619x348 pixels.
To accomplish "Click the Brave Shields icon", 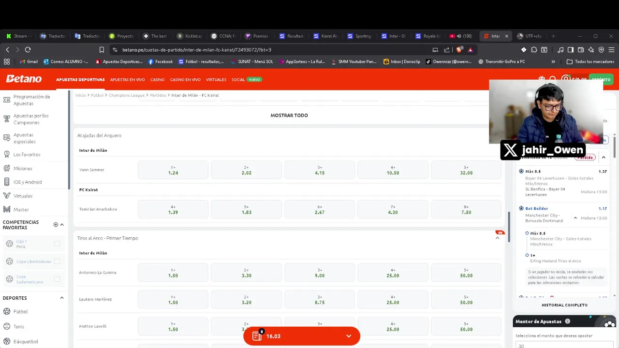I will tap(459, 49).
